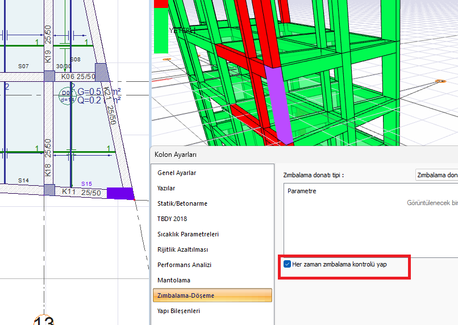Select the purple column beside K11 beam
Image resolution: width=458 pixels, height=325 pixels.
click(x=120, y=193)
